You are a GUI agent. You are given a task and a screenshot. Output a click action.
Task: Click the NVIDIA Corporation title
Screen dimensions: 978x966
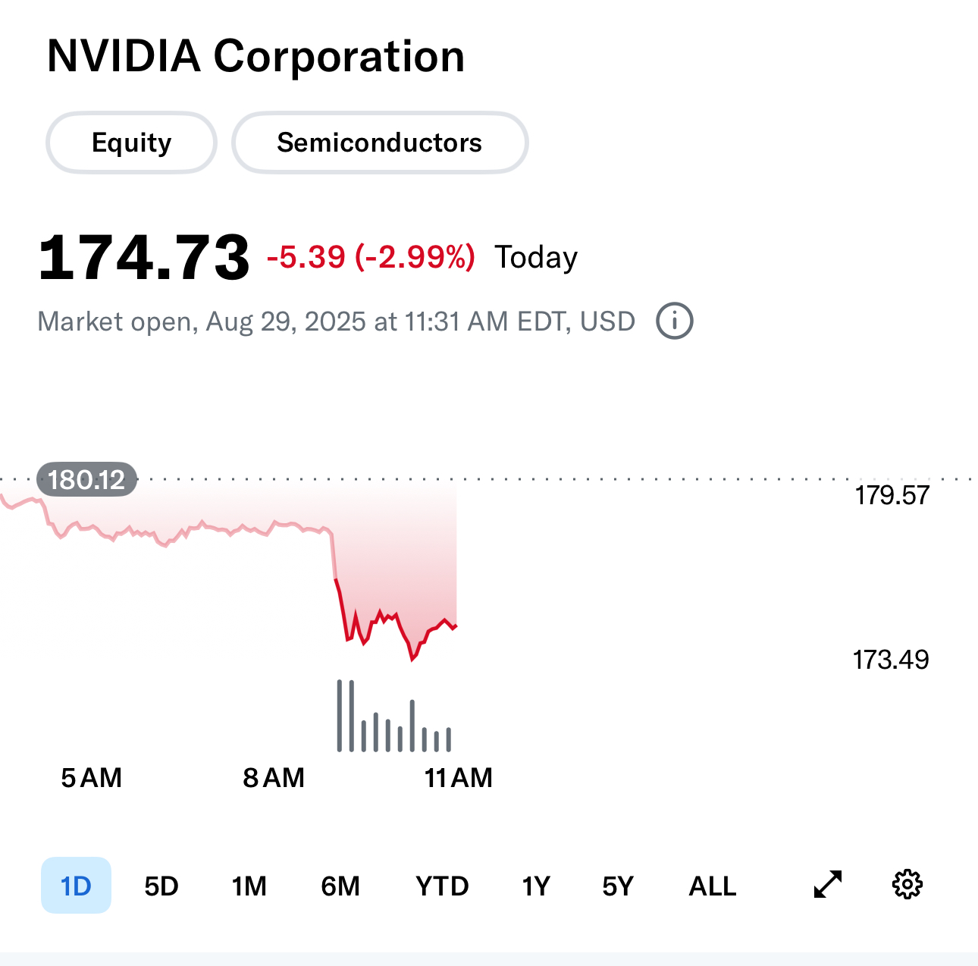pos(255,56)
